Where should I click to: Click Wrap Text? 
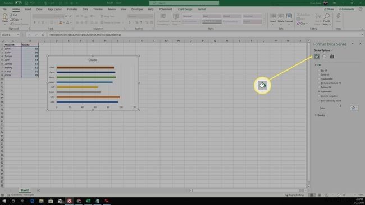(107, 16)
